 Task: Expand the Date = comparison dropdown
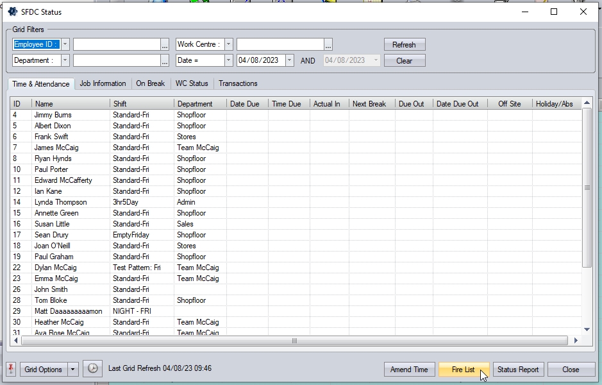228,60
